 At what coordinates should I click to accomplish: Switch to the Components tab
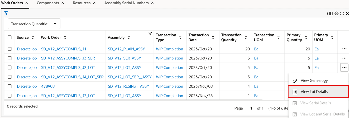click(x=48, y=3)
